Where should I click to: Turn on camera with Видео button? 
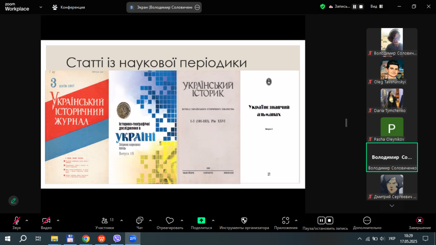(46, 221)
